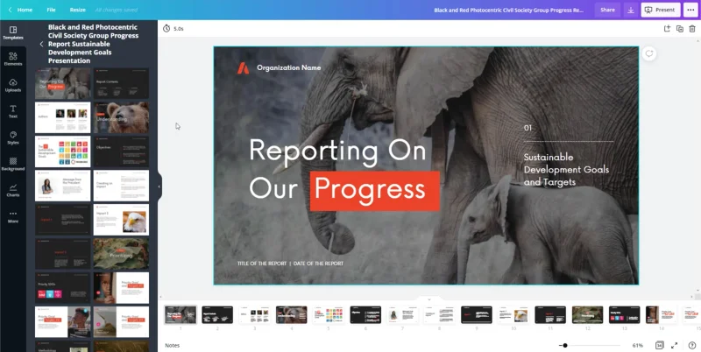Image resolution: width=701 pixels, height=352 pixels.
Task: Open the Uploads panel
Action: 13,85
